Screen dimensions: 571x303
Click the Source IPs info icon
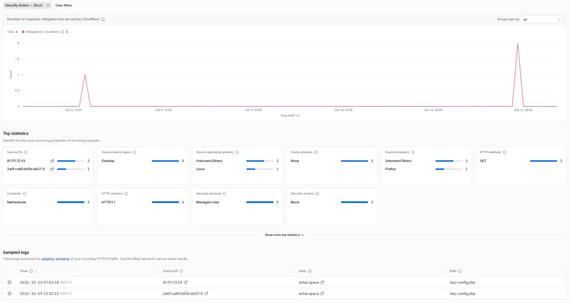26,152
